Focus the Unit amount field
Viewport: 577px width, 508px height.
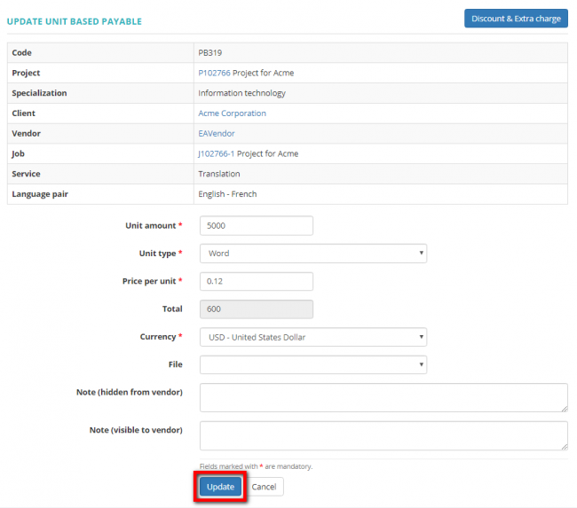257,226
